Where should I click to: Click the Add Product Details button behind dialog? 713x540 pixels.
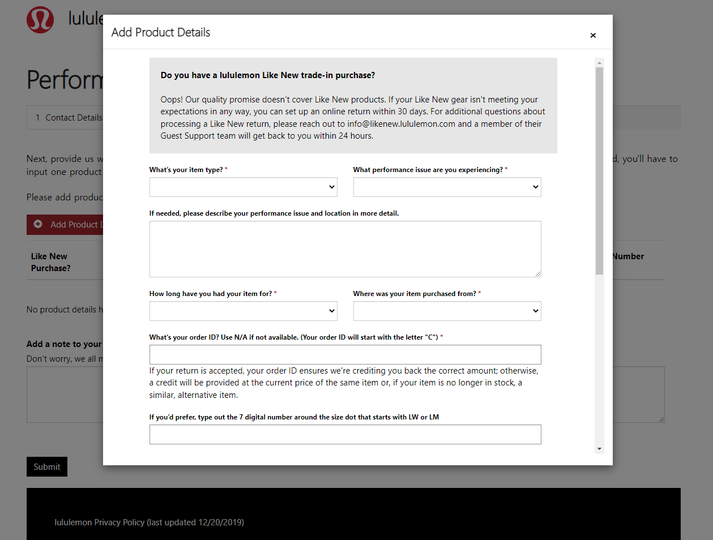click(x=65, y=225)
